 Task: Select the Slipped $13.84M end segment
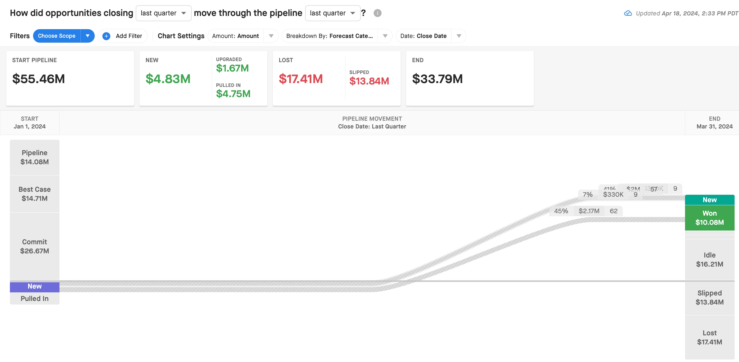pos(709,298)
